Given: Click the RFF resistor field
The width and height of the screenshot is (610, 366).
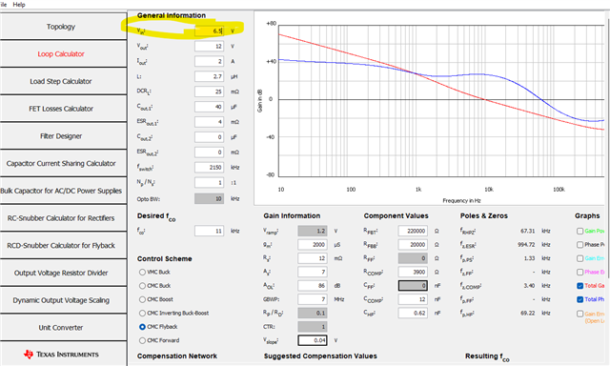Looking at the screenshot, I should coord(413,258).
